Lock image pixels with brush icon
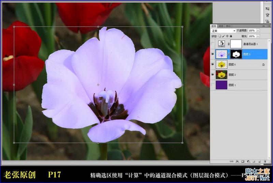This screenshot has width=273, height=183. [224, 36]
